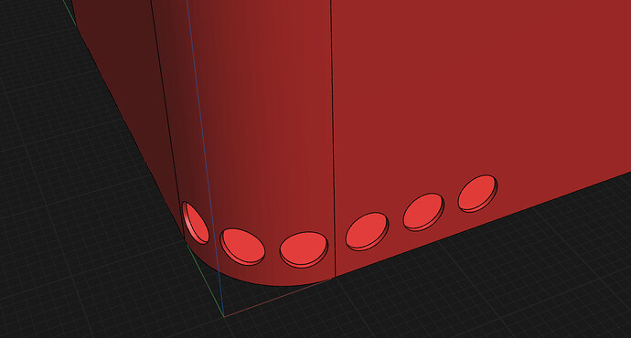This screenshot has height=338, width=631.
Task: Pick the left black edge line of the rounded corner
Action: click(x=166, y=117)
